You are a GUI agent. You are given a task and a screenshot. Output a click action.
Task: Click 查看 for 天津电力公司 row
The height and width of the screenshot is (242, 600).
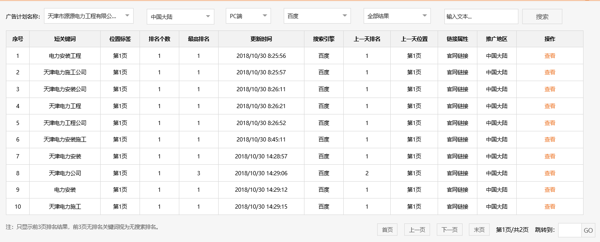coord(550,173)
